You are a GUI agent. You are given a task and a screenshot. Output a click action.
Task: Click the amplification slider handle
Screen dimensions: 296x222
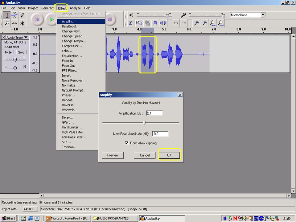[x=145, y=123]
